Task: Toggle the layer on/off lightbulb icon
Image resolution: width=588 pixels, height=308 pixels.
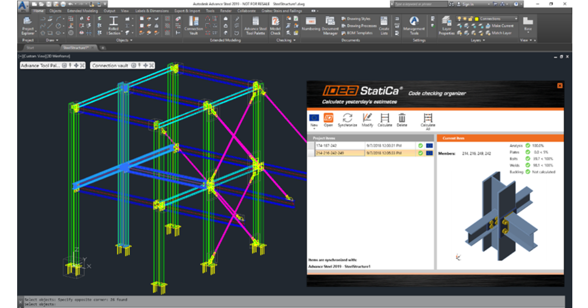Action: [459, 19]
